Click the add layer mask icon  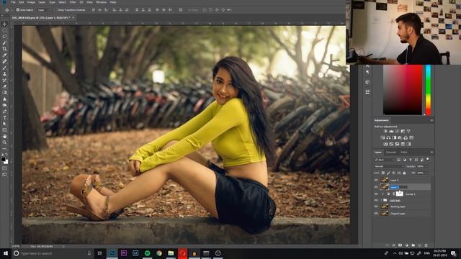400,245
